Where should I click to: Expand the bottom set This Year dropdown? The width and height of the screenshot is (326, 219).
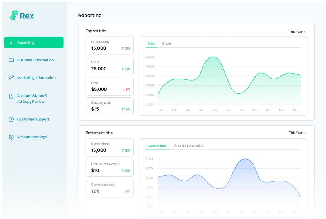(x=297, y=133)
